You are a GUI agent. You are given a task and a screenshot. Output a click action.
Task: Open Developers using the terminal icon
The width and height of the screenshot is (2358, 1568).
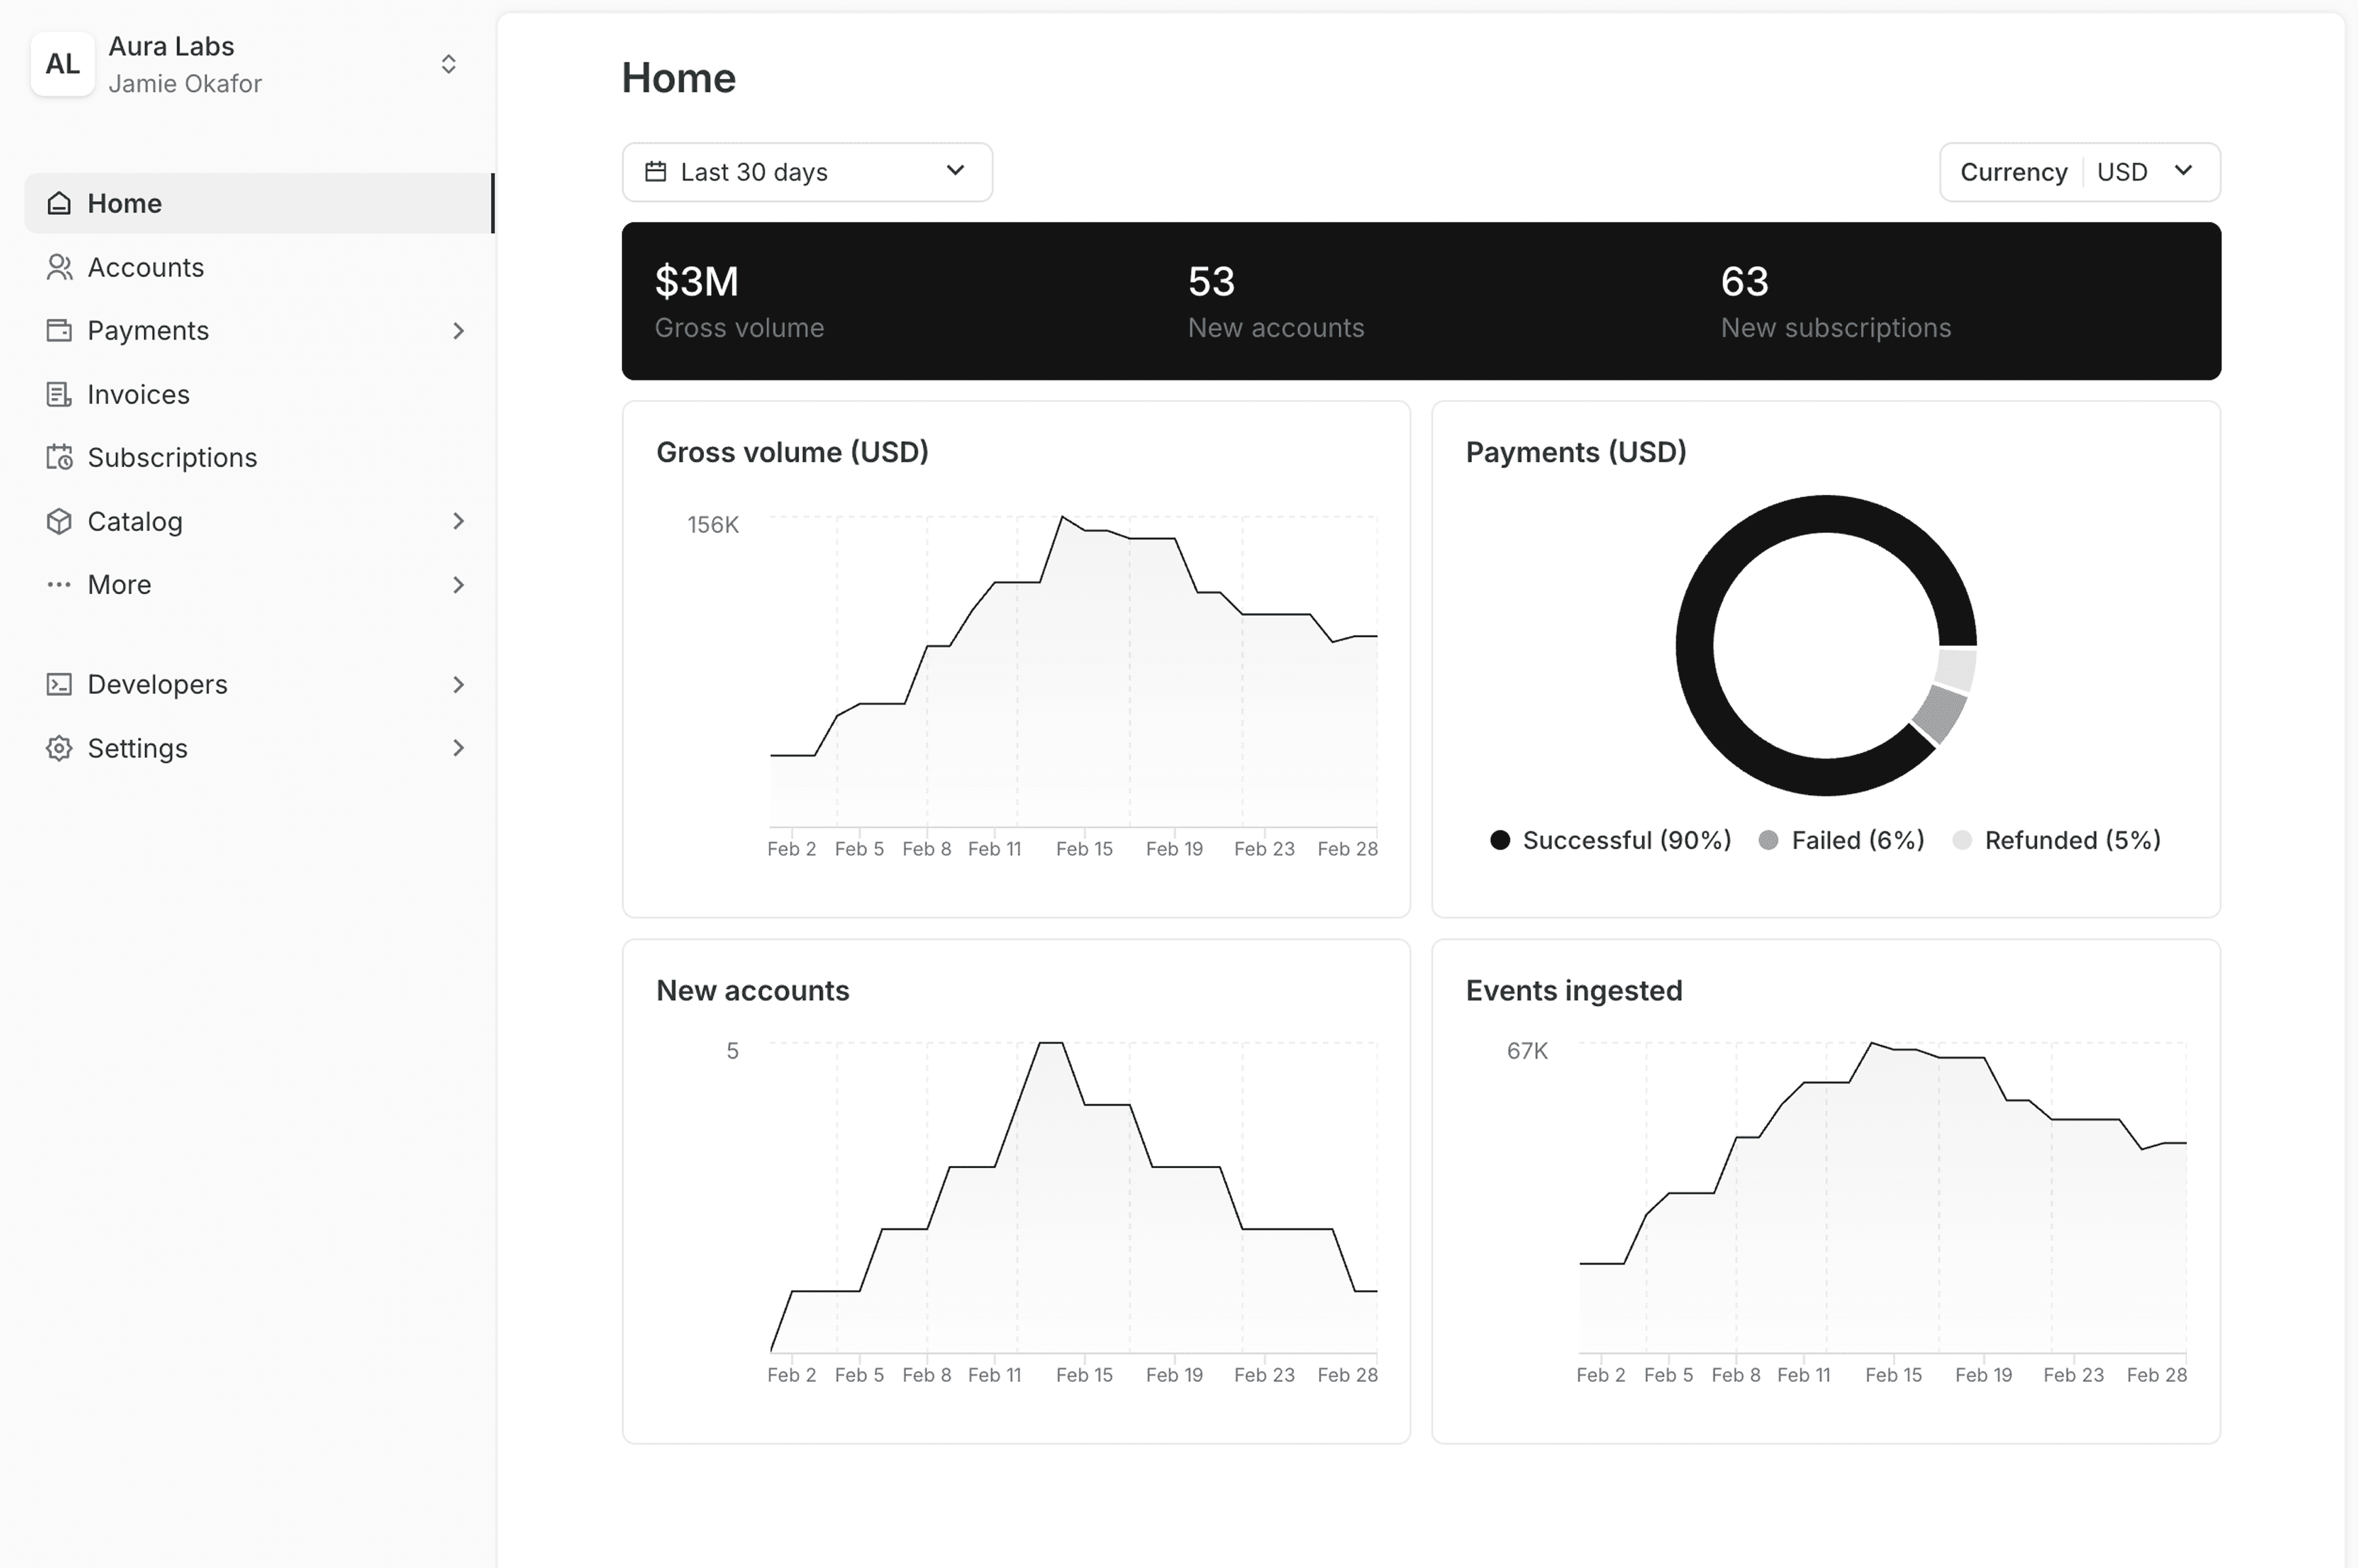coord(59,684)
